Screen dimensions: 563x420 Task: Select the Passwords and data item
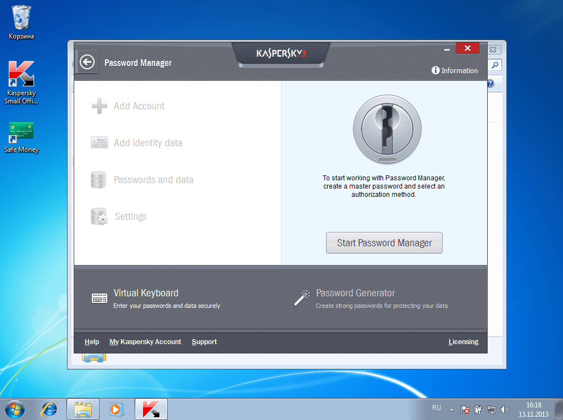tap(153, 179)
